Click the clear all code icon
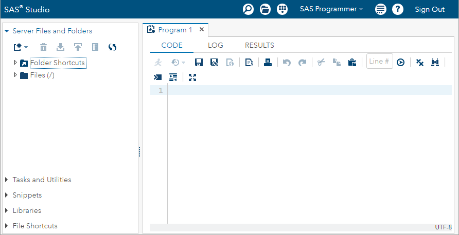The image size is (459, 235). tap(420, 62)
